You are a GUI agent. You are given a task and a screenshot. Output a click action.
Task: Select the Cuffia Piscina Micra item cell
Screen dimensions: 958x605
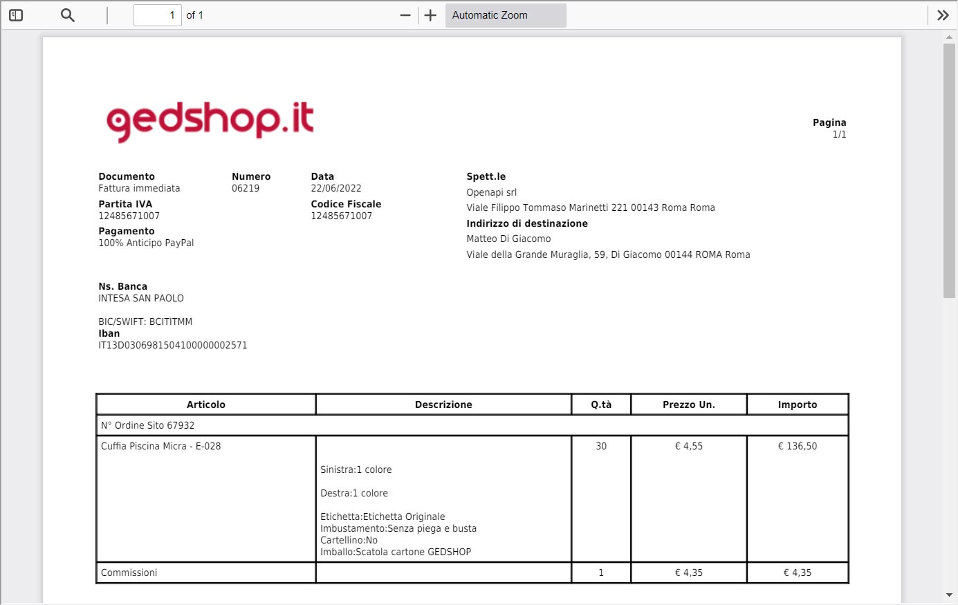161,446
